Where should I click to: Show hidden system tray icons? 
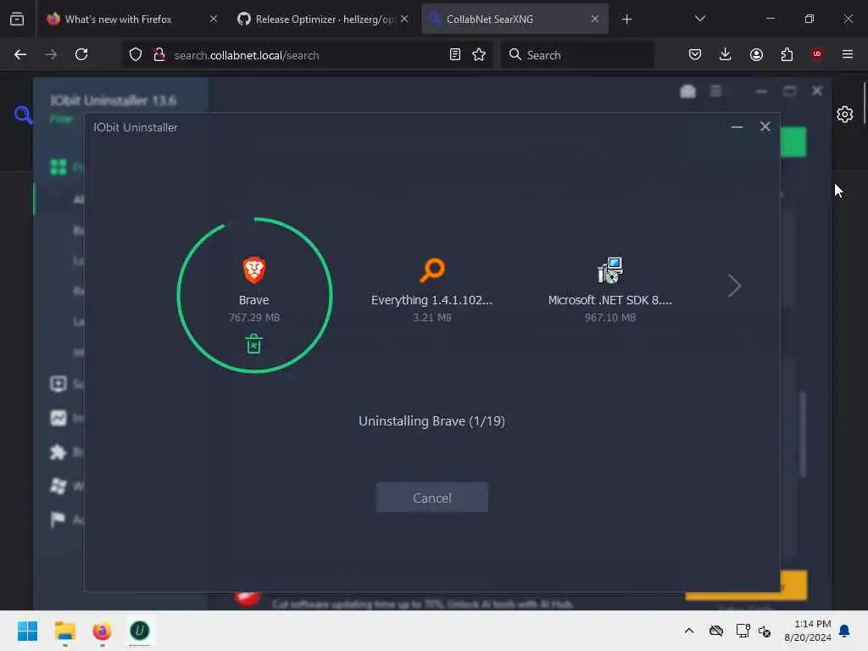(x=688, y=631)
